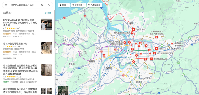This screenshot has height=95, width=199.
Task: Open the 營業時間 hours filter dropdown
Action: 78,5
